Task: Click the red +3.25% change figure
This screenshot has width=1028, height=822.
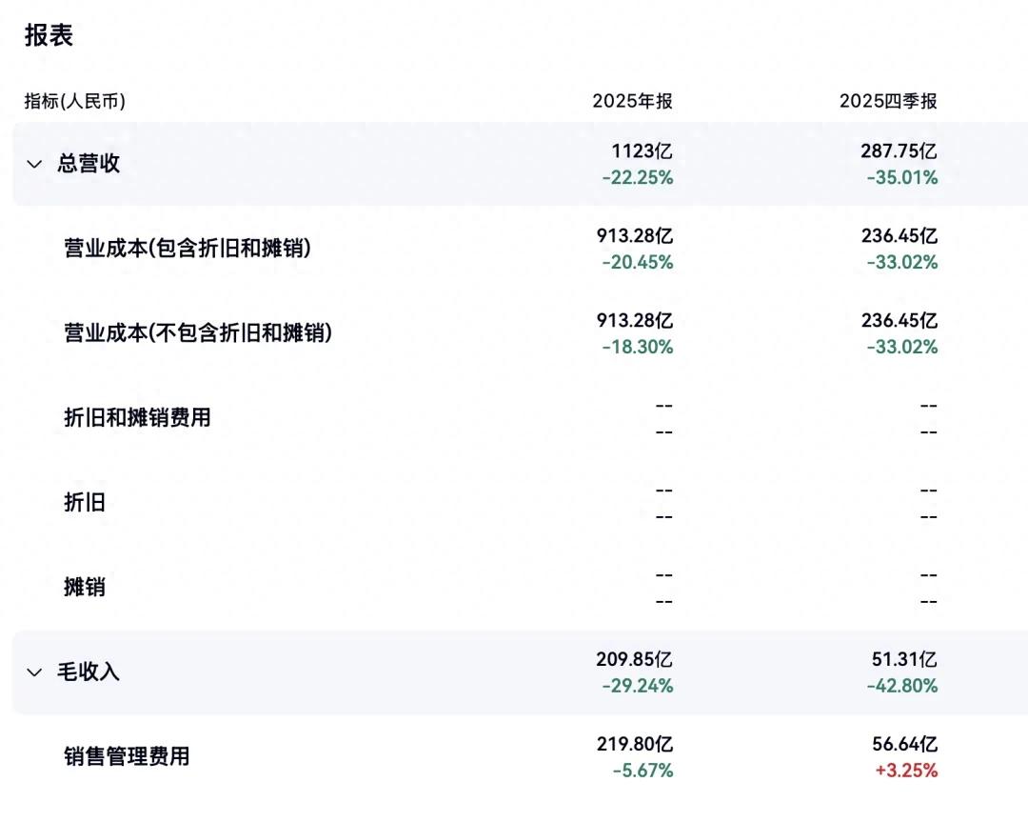Action: click(x=906, y=771)
